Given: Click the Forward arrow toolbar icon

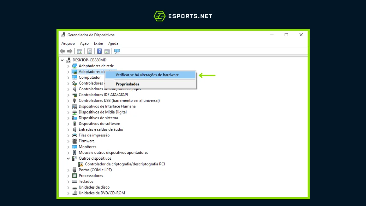Looking at the screenshot, I should 70,51.
